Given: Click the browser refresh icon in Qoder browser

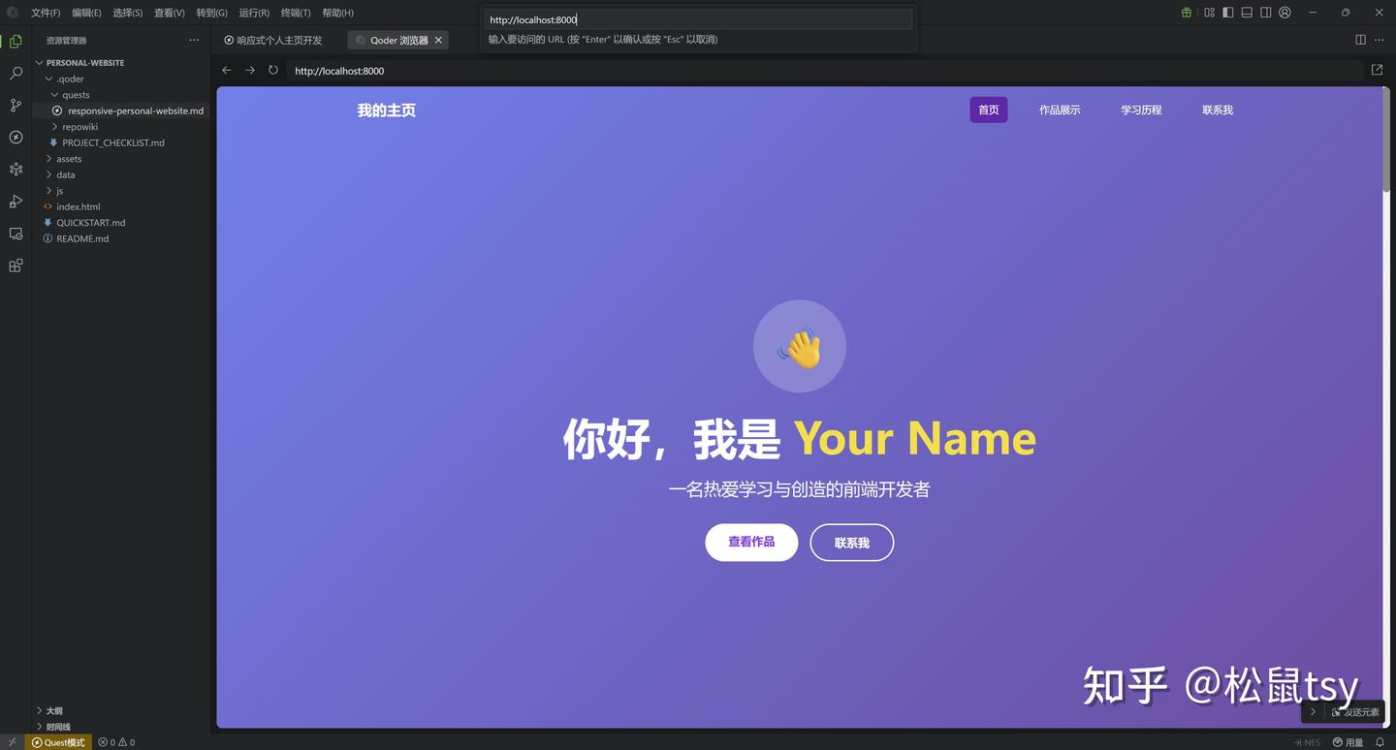Looking at the screenshot, I should tap(272, 70).
